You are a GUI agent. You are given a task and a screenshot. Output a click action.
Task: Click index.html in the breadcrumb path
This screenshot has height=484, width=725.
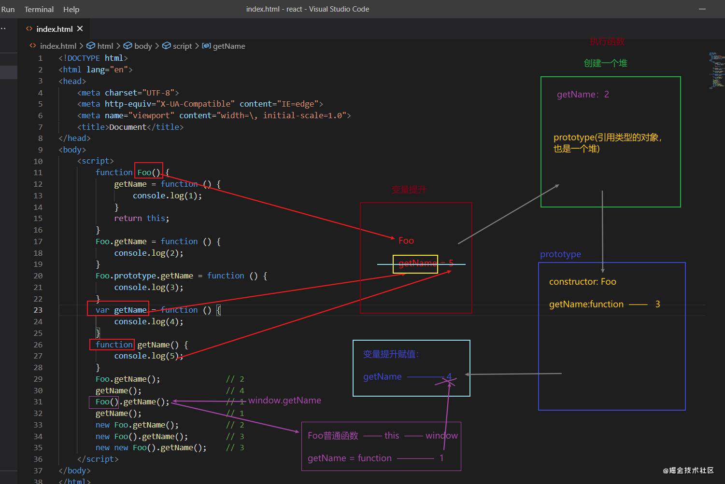pos(58,46)
